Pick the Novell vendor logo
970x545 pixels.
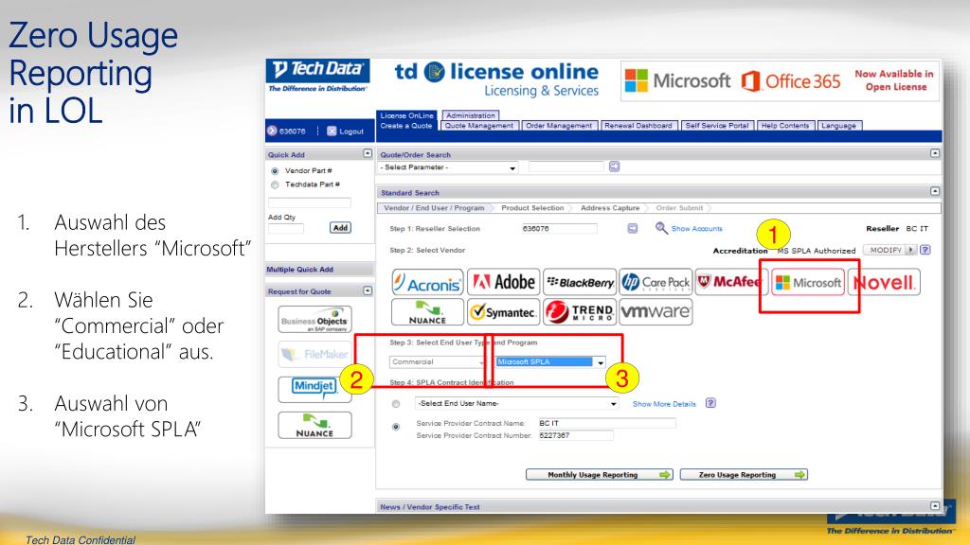tap(884, 282)
